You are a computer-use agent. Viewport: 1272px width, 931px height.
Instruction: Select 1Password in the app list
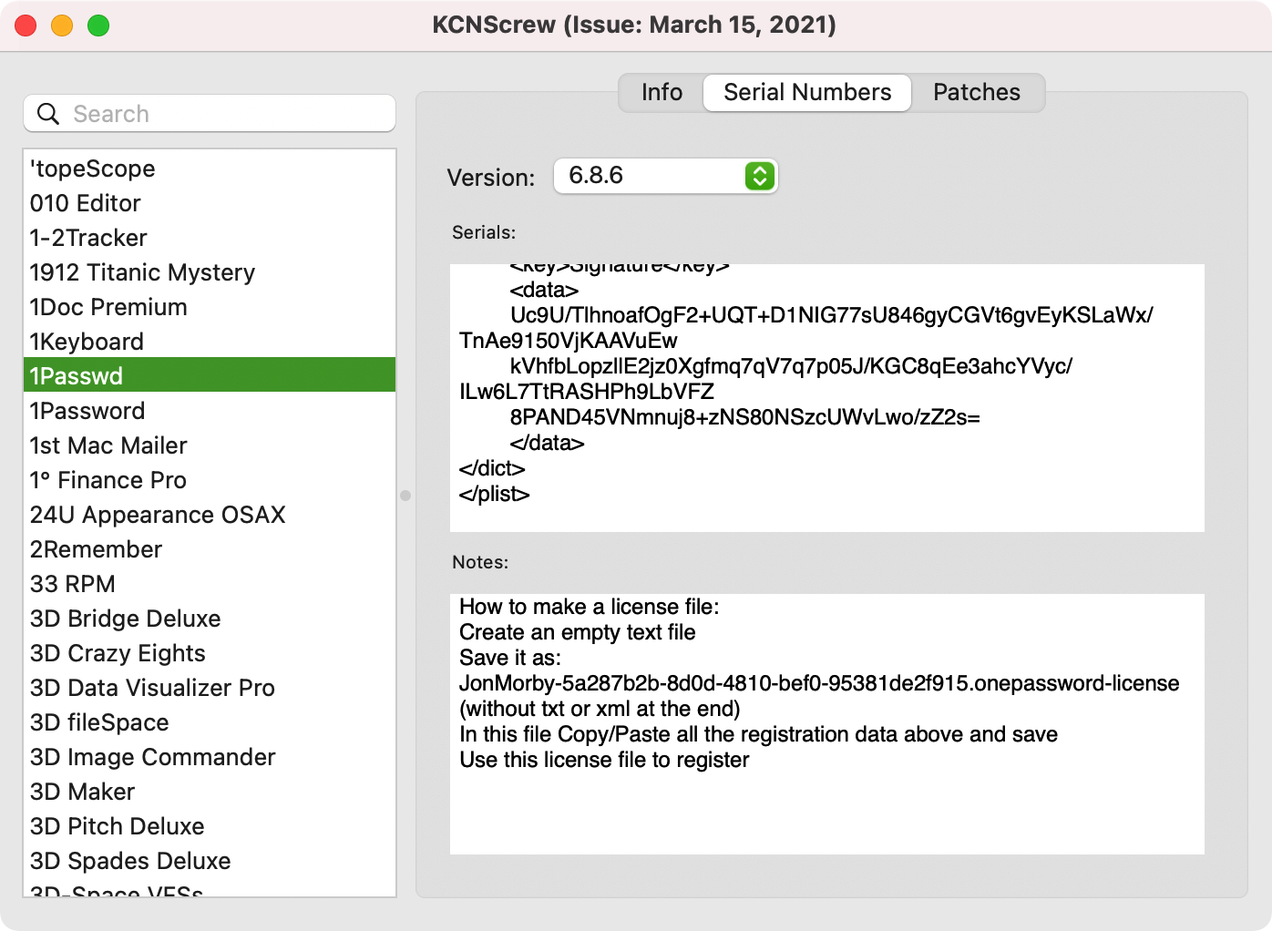[x=87, y=411]
